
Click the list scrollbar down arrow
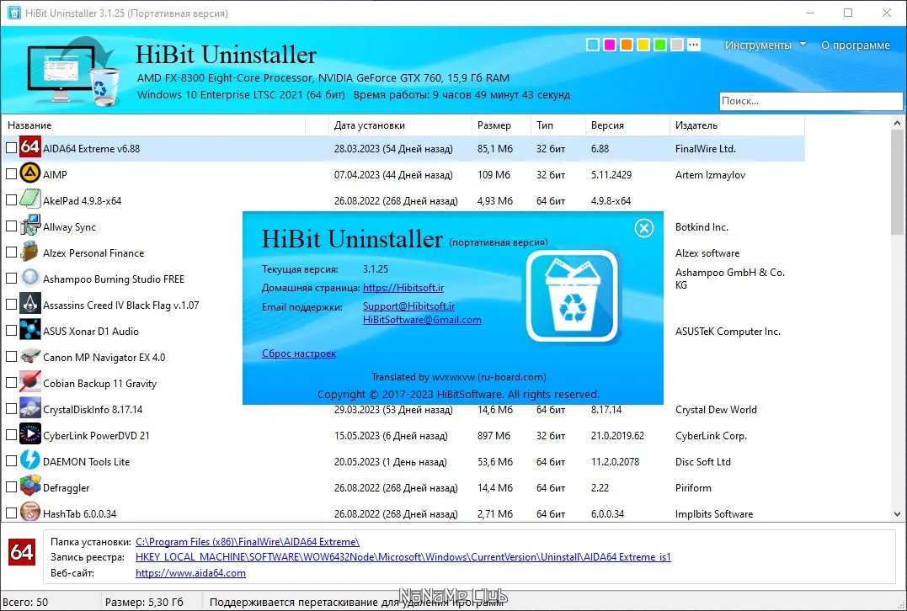click(897, 514)
